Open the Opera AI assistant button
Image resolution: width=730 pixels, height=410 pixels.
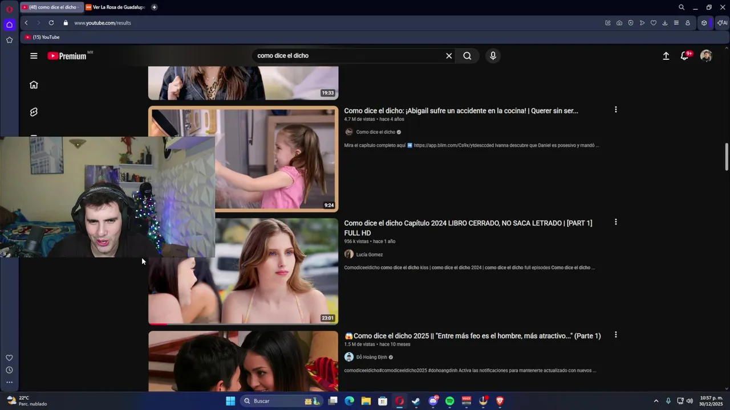(x=722, y=23)
